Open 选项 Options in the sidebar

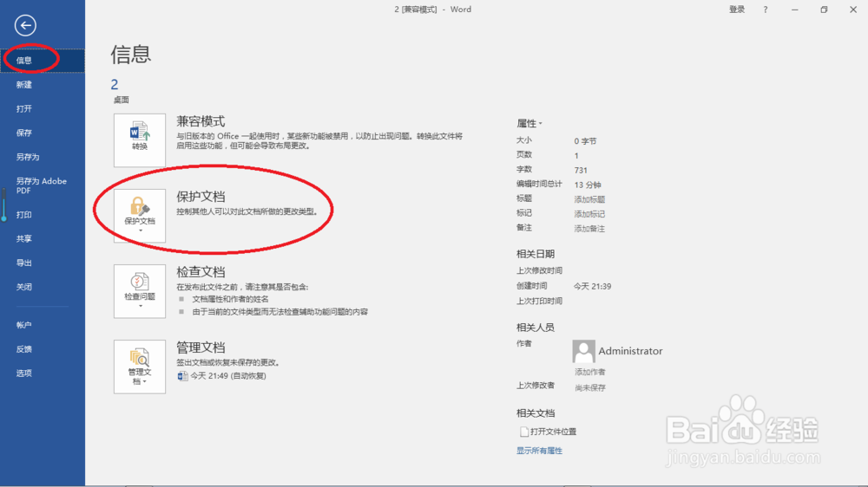(x=43, y=373)
